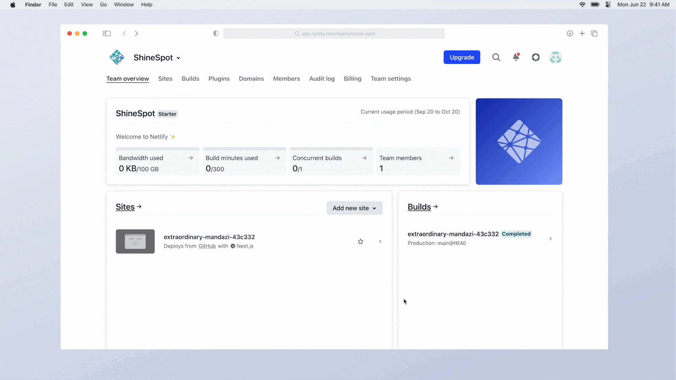
Task: Open the search magnifier icon
Action: click(x=496, y=57)
